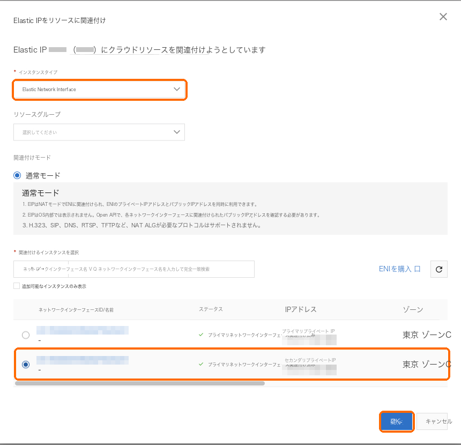
Task: Click 東京 ゾーンC in the プライマリプライベート IP row
Action: 427,335
